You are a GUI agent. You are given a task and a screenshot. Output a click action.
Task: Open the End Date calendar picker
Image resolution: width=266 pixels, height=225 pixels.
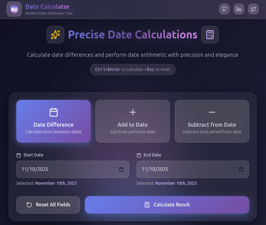click(x=241, y=169)
